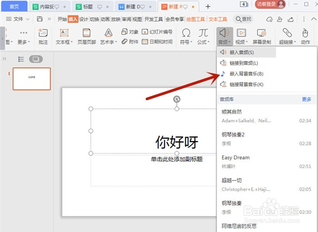This screenshot has height=232, width=318.
Task: Select audio track 顺其自然
Action: tap(266, 116)
